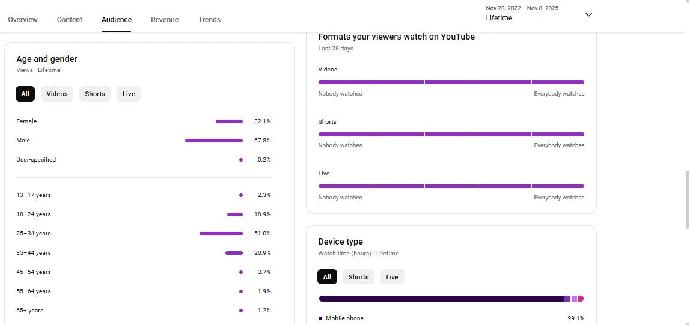
Task: Select All chip under Device type
Action: click(x=327, y=277)
